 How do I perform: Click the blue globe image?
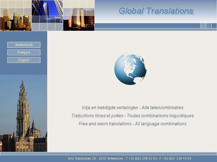pyautogui.click(x=130, y=69)
